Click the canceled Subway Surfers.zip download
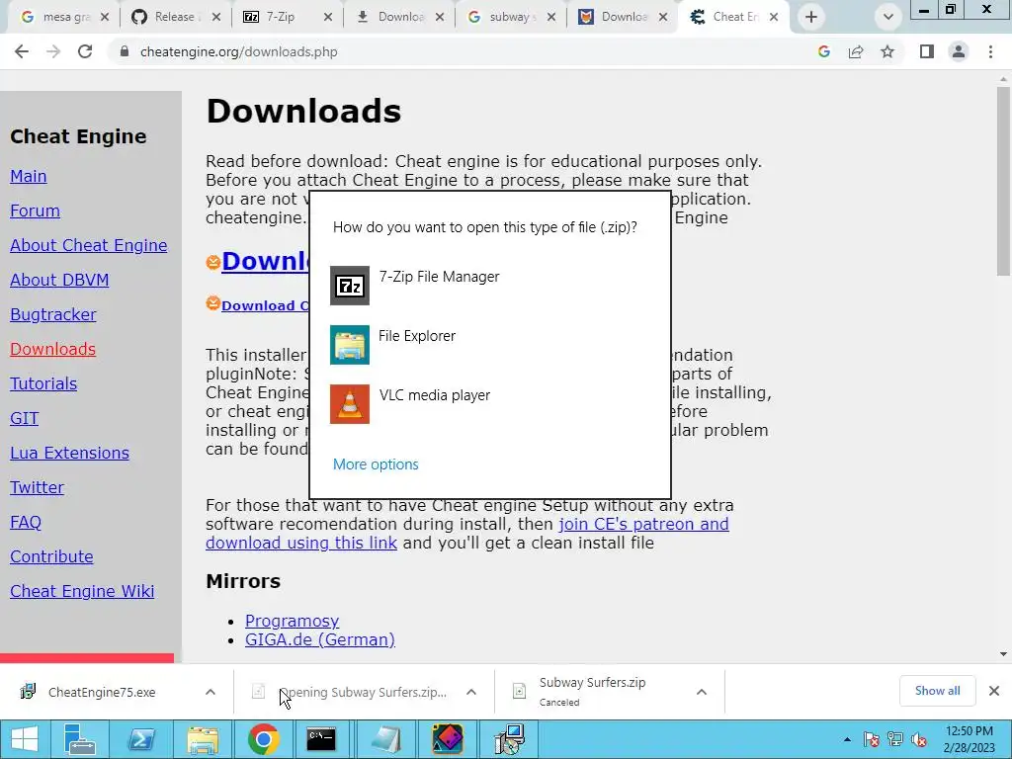The width and height of the screenshot is (1012, 759). tap(593, 691)
